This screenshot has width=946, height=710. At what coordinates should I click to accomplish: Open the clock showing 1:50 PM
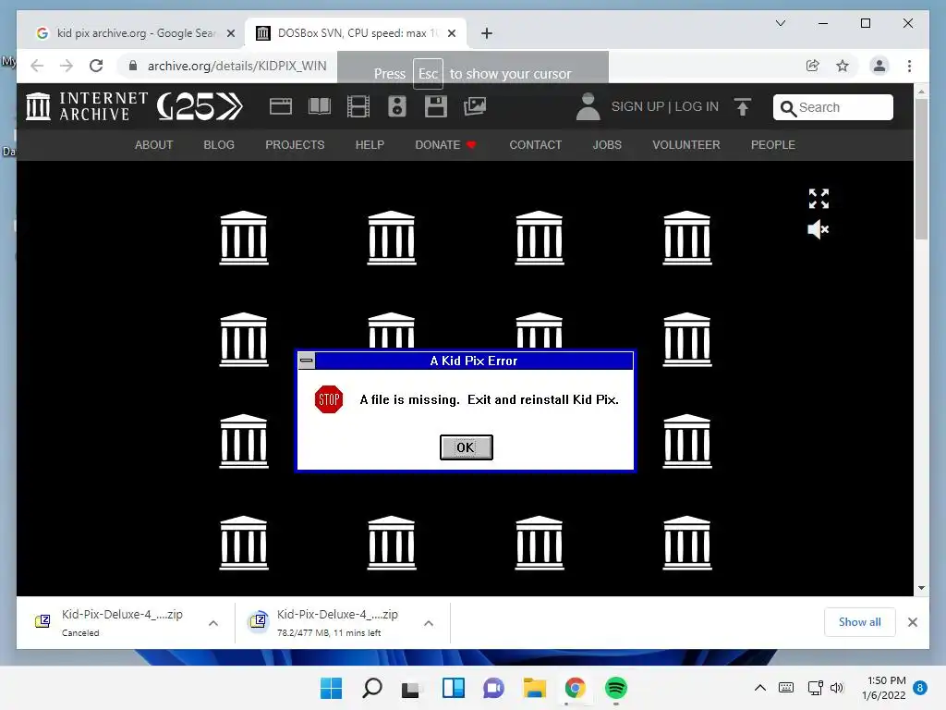click(x=884, y=688)
